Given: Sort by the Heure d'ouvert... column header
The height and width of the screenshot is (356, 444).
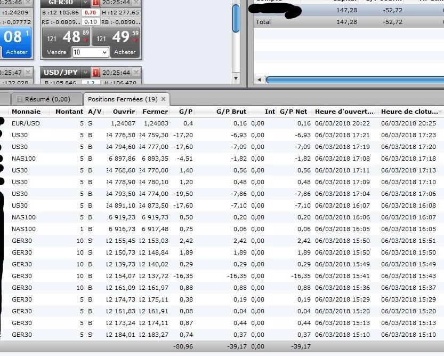Looking at the screenshot, I should click(x=344, y=112).
